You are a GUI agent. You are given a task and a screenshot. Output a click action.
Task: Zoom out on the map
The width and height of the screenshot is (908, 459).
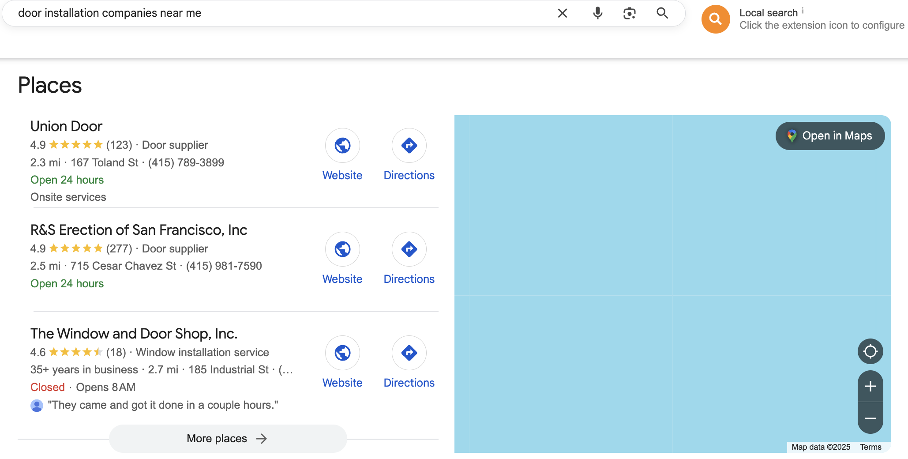(870, 418)
